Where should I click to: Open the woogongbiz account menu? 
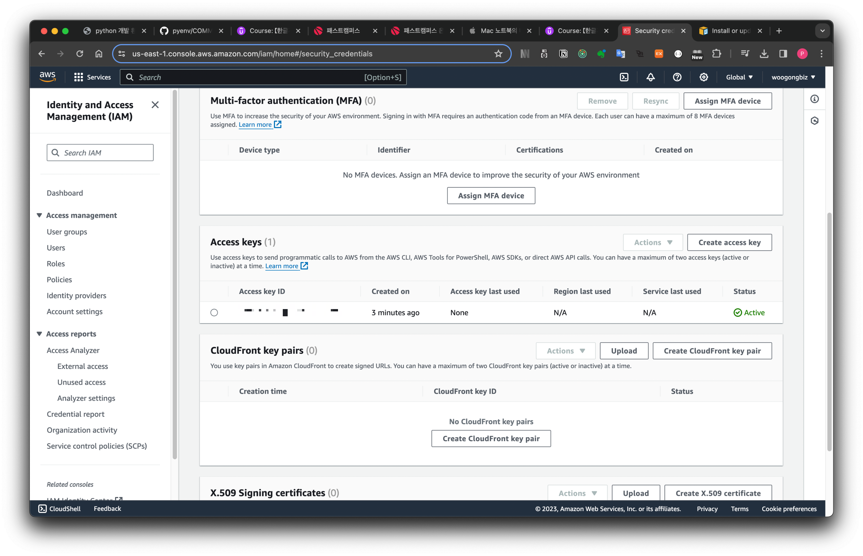[793, 77]
